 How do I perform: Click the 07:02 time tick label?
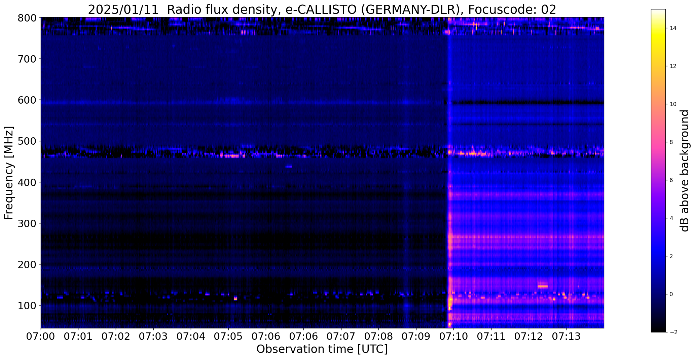116,336
